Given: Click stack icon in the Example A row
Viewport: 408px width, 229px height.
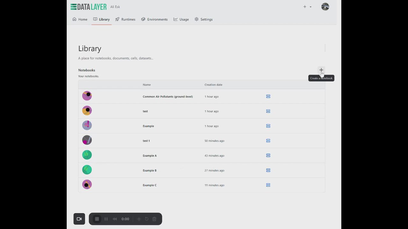Looking at the screenshot, I should (x=268, y=156).
